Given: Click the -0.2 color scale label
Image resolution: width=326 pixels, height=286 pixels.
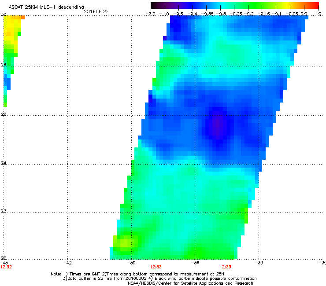Looking at the screenshot, I should pos(248,14).
